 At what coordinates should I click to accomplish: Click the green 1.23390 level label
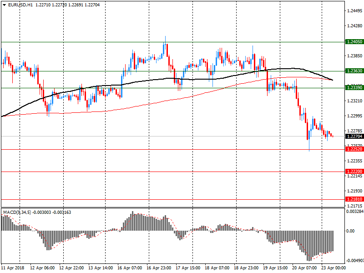(354, 87)
